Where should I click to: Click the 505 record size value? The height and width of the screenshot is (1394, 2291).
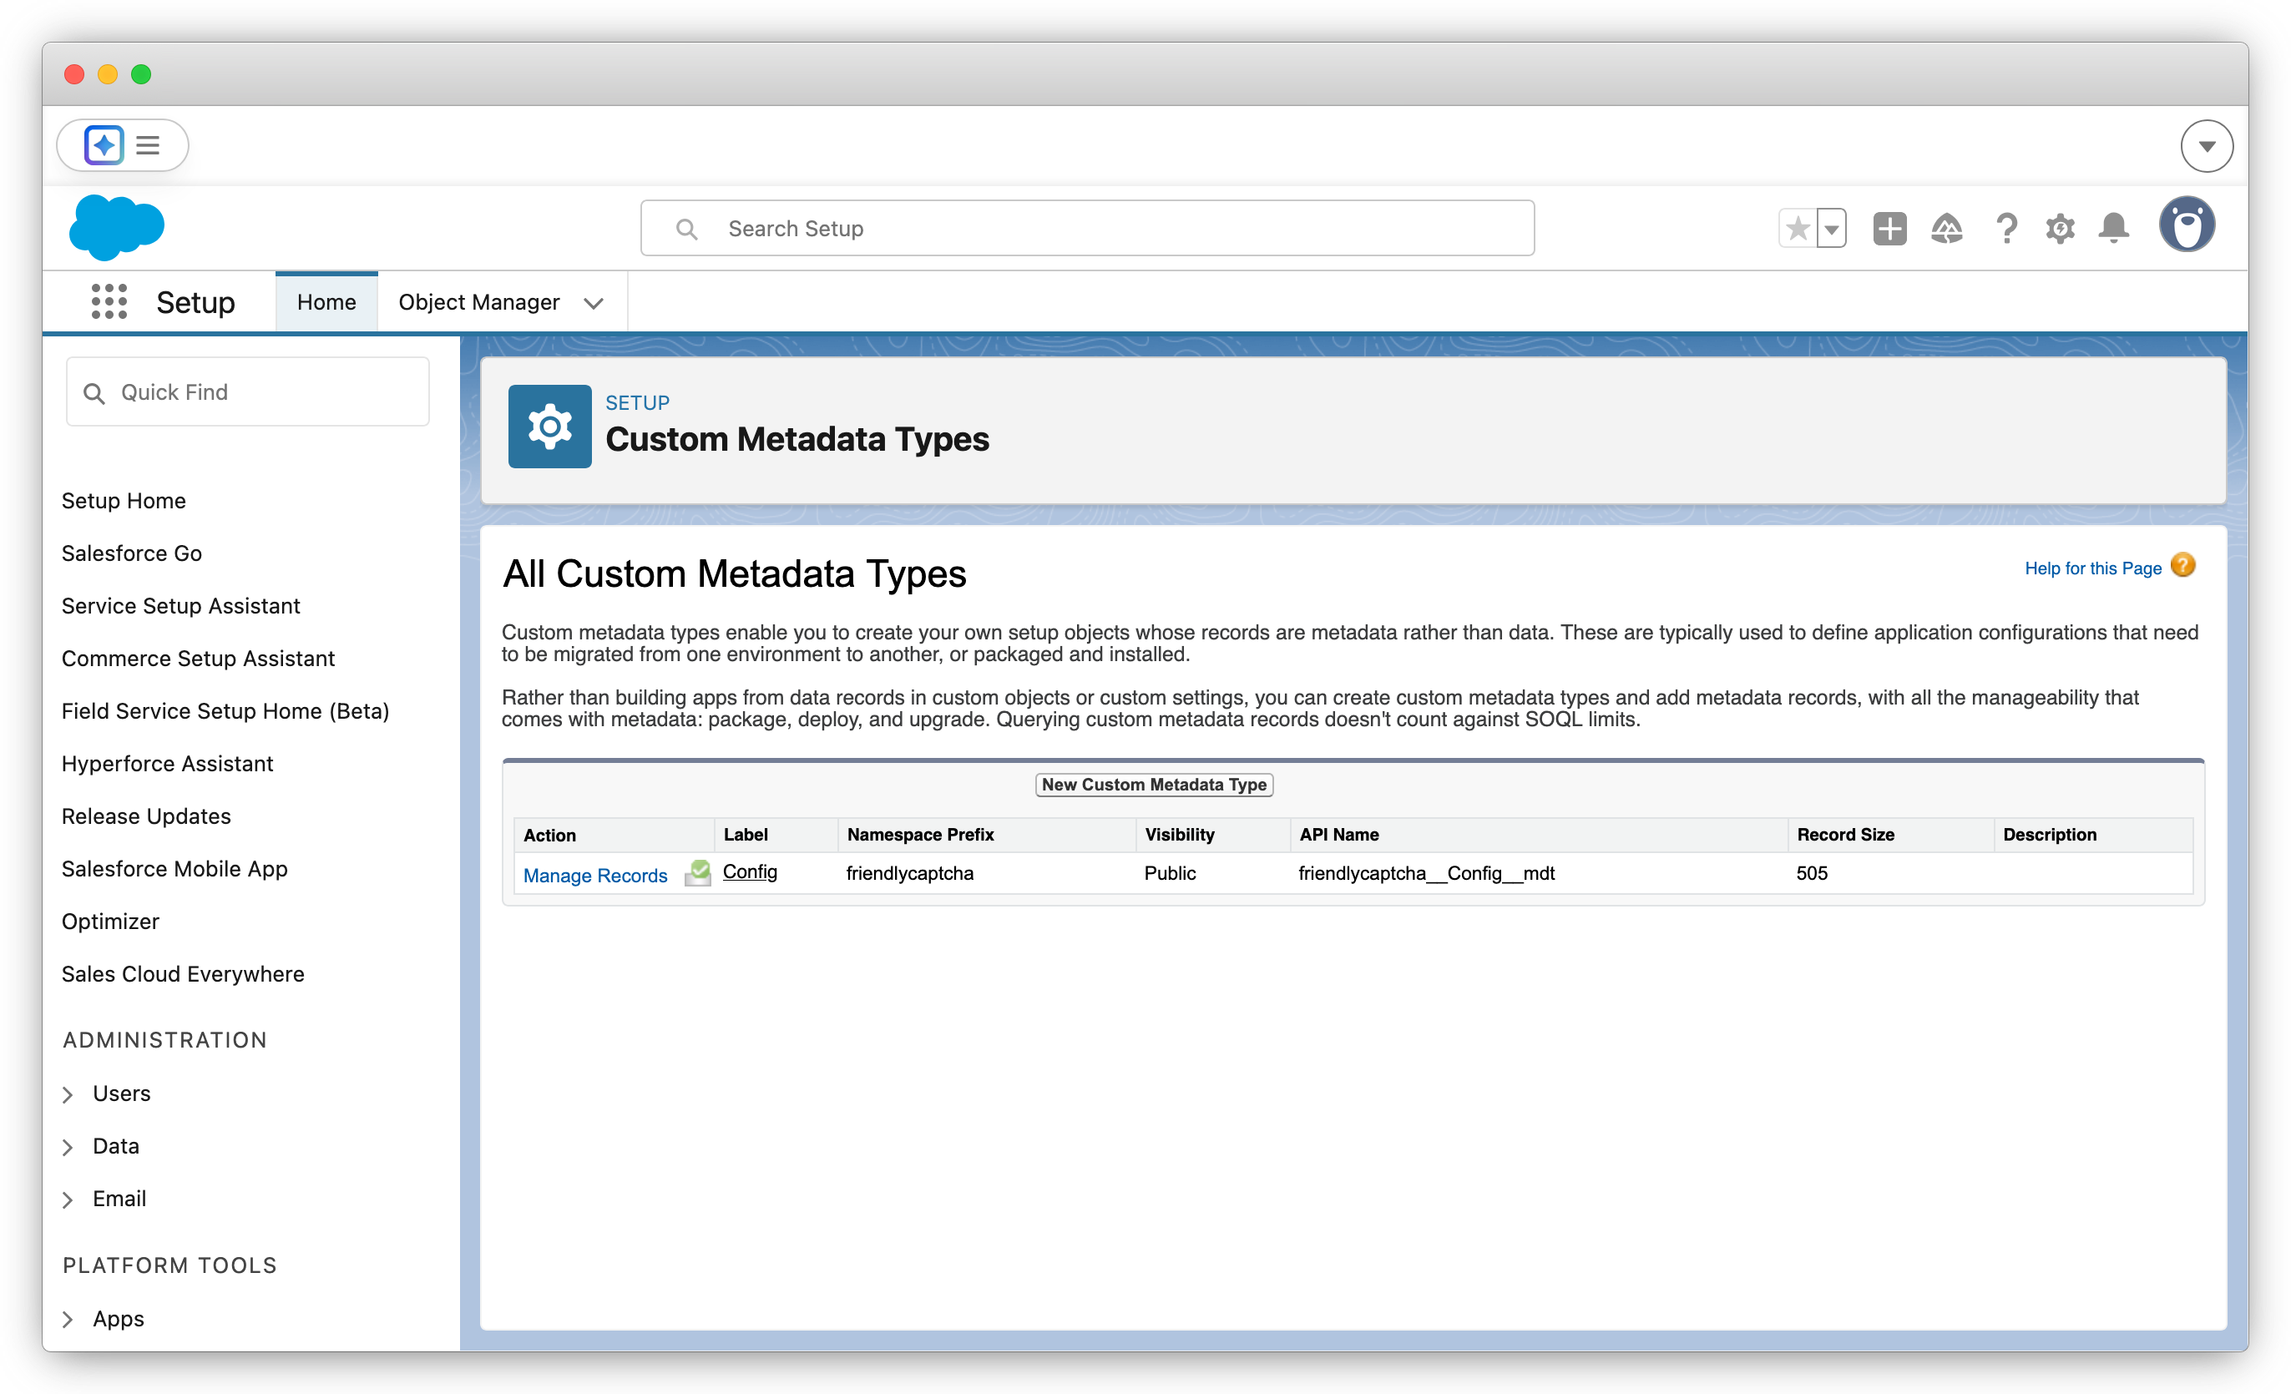(1811, 872)
